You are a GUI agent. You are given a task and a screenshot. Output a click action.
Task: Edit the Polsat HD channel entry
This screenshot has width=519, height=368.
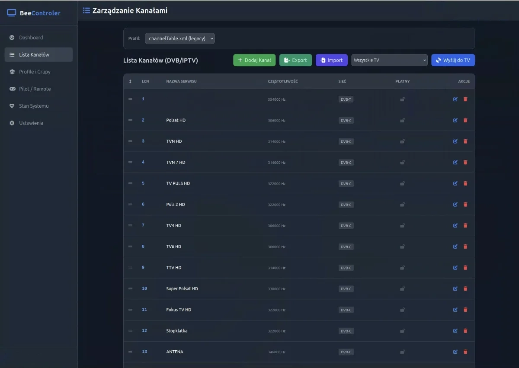455,120
